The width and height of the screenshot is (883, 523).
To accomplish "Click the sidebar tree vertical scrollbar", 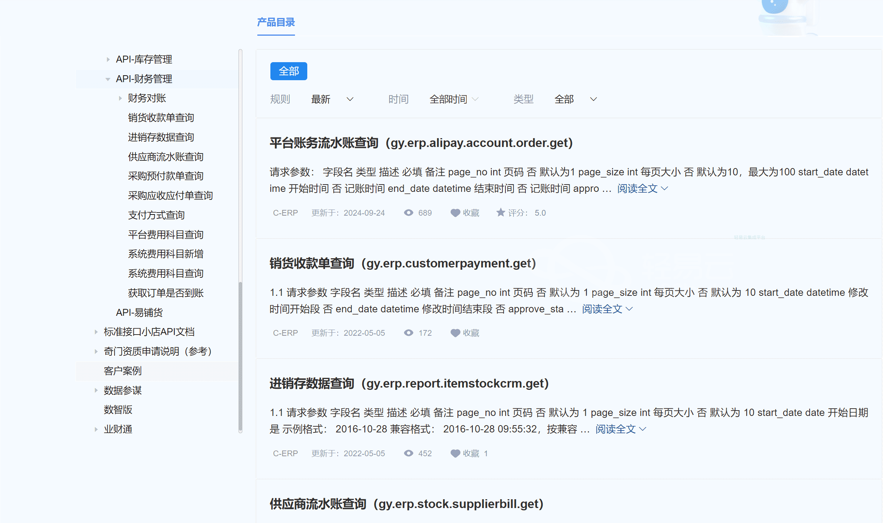I will coord(240,357).
